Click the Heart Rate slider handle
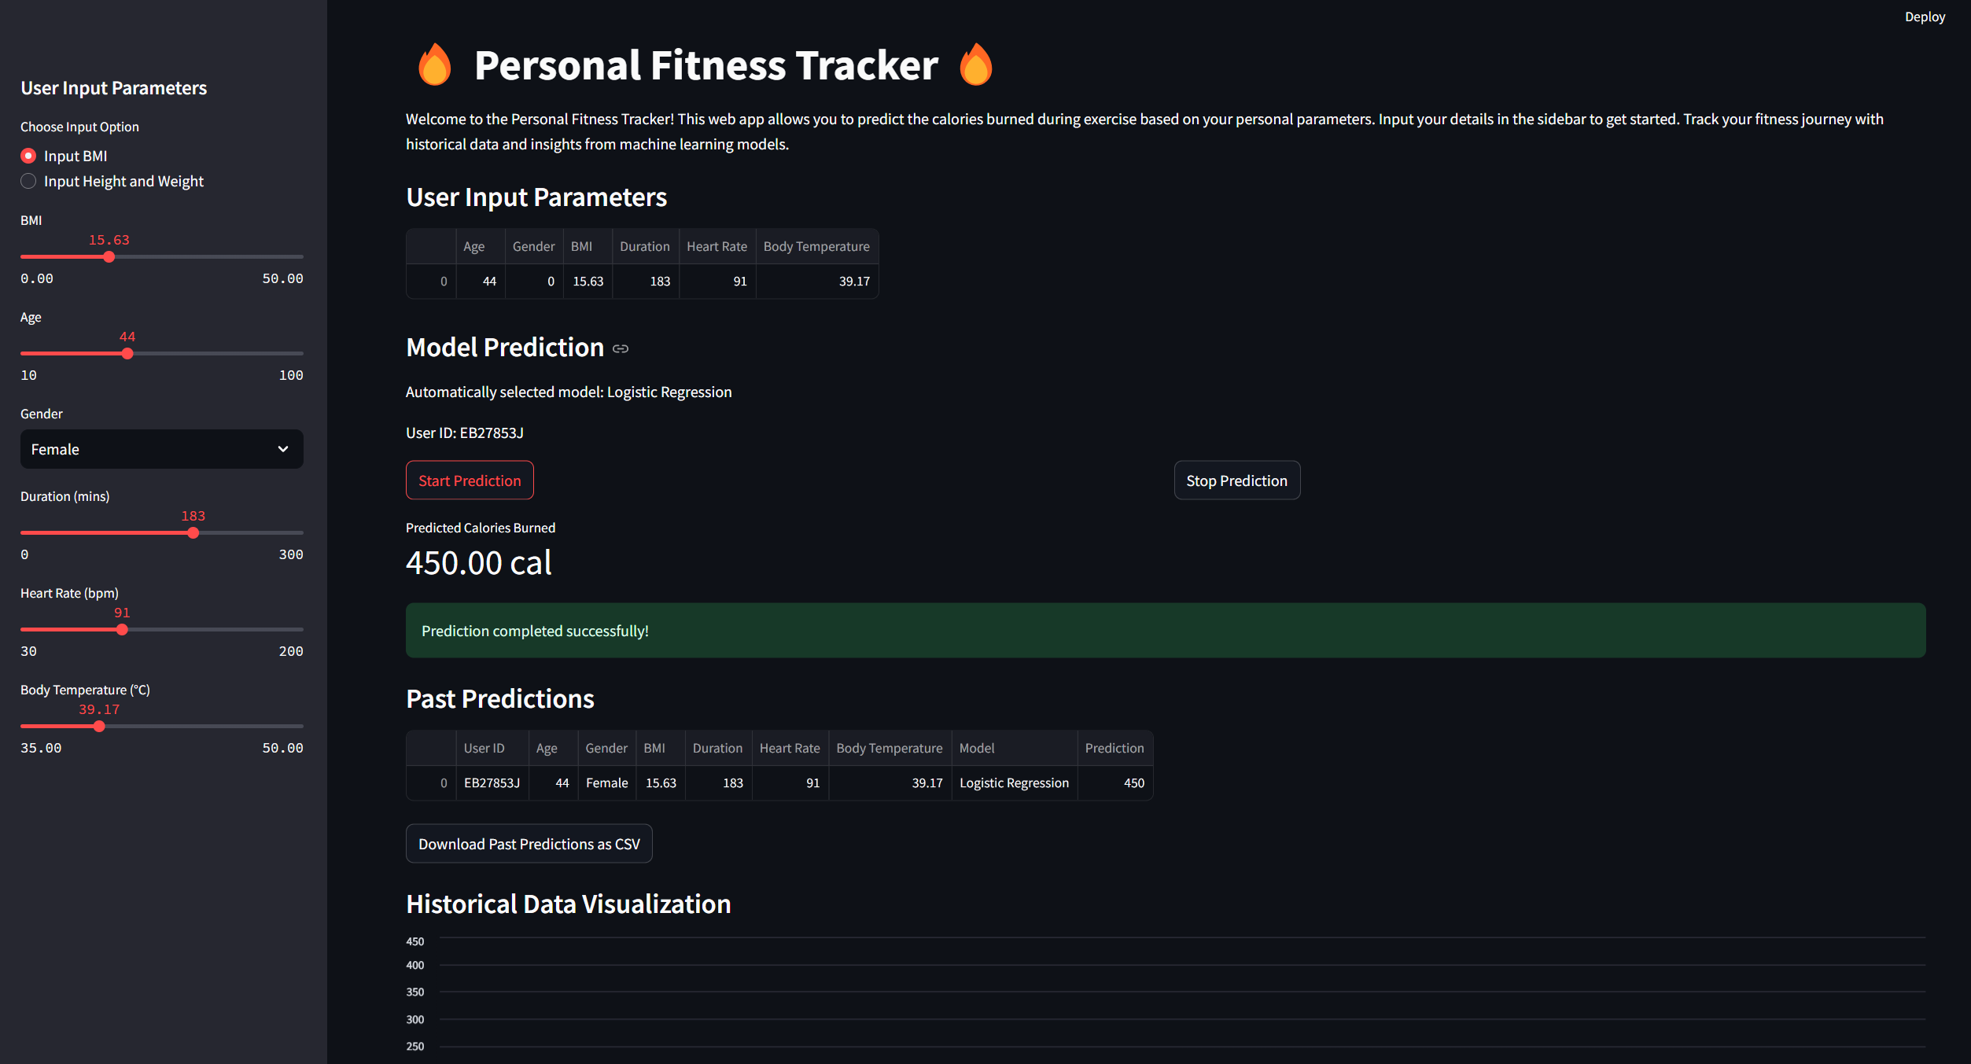The height and width of the screenshot is (1064, 1971). click(122, 630)
